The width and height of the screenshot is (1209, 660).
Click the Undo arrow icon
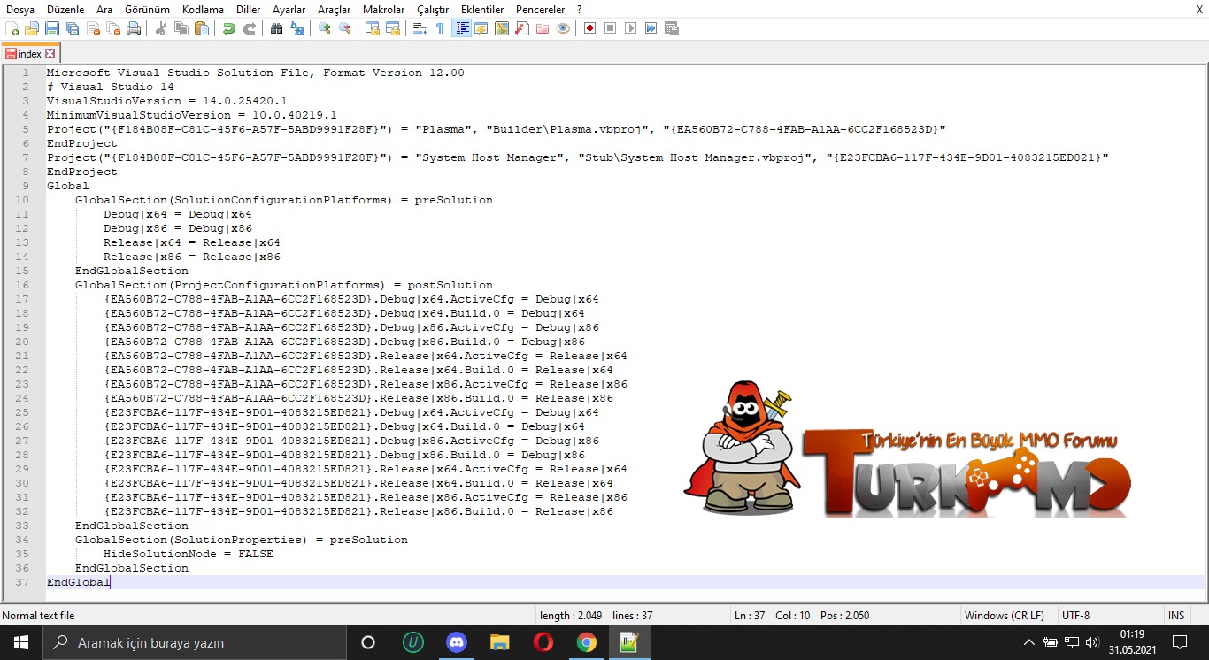coord(229,28)
